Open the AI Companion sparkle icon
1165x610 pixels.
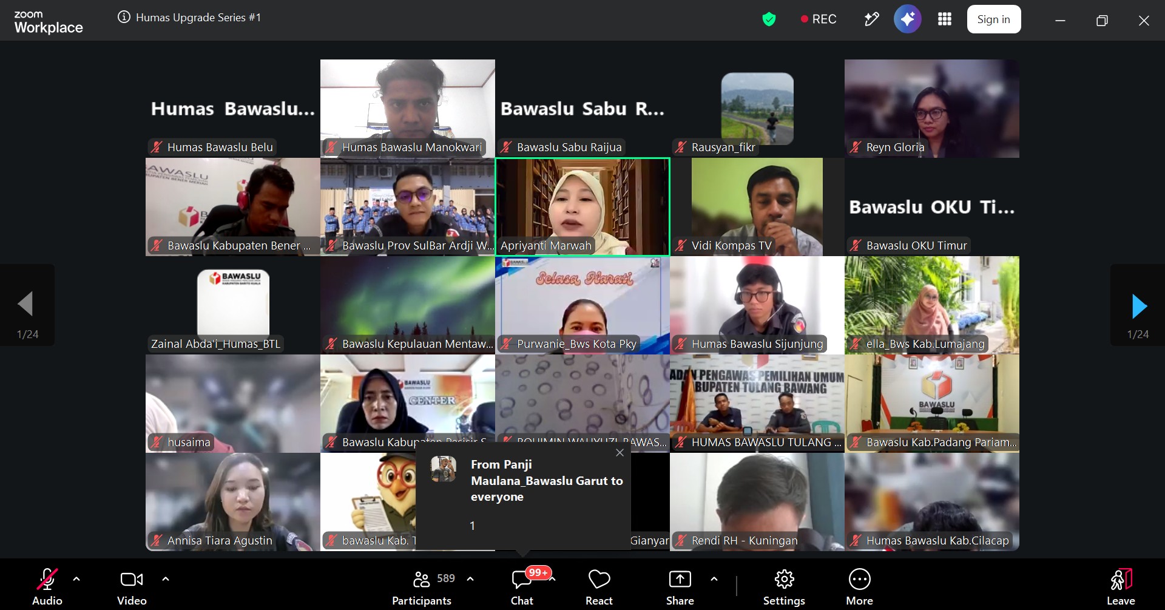point(907,19)
